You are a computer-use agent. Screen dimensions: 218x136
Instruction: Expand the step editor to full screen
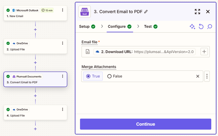click(197, 12)
